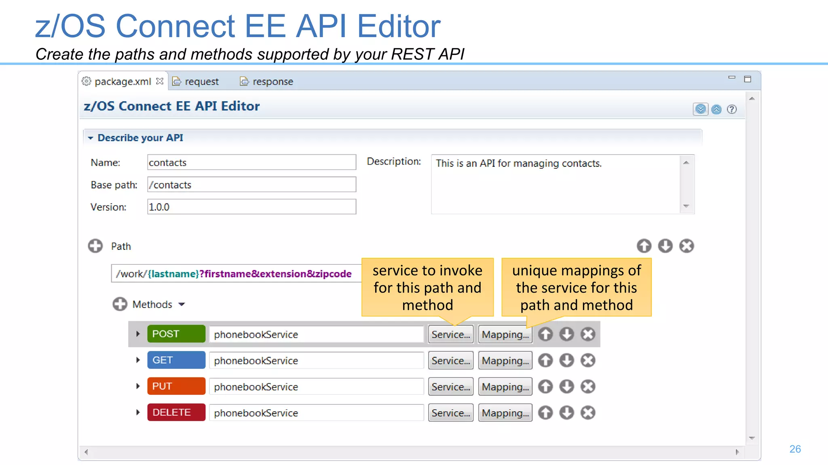Screen dimensions: 828x465
Task: Open Mapping dialog for GET method
Action: click(x=505, y=360)
